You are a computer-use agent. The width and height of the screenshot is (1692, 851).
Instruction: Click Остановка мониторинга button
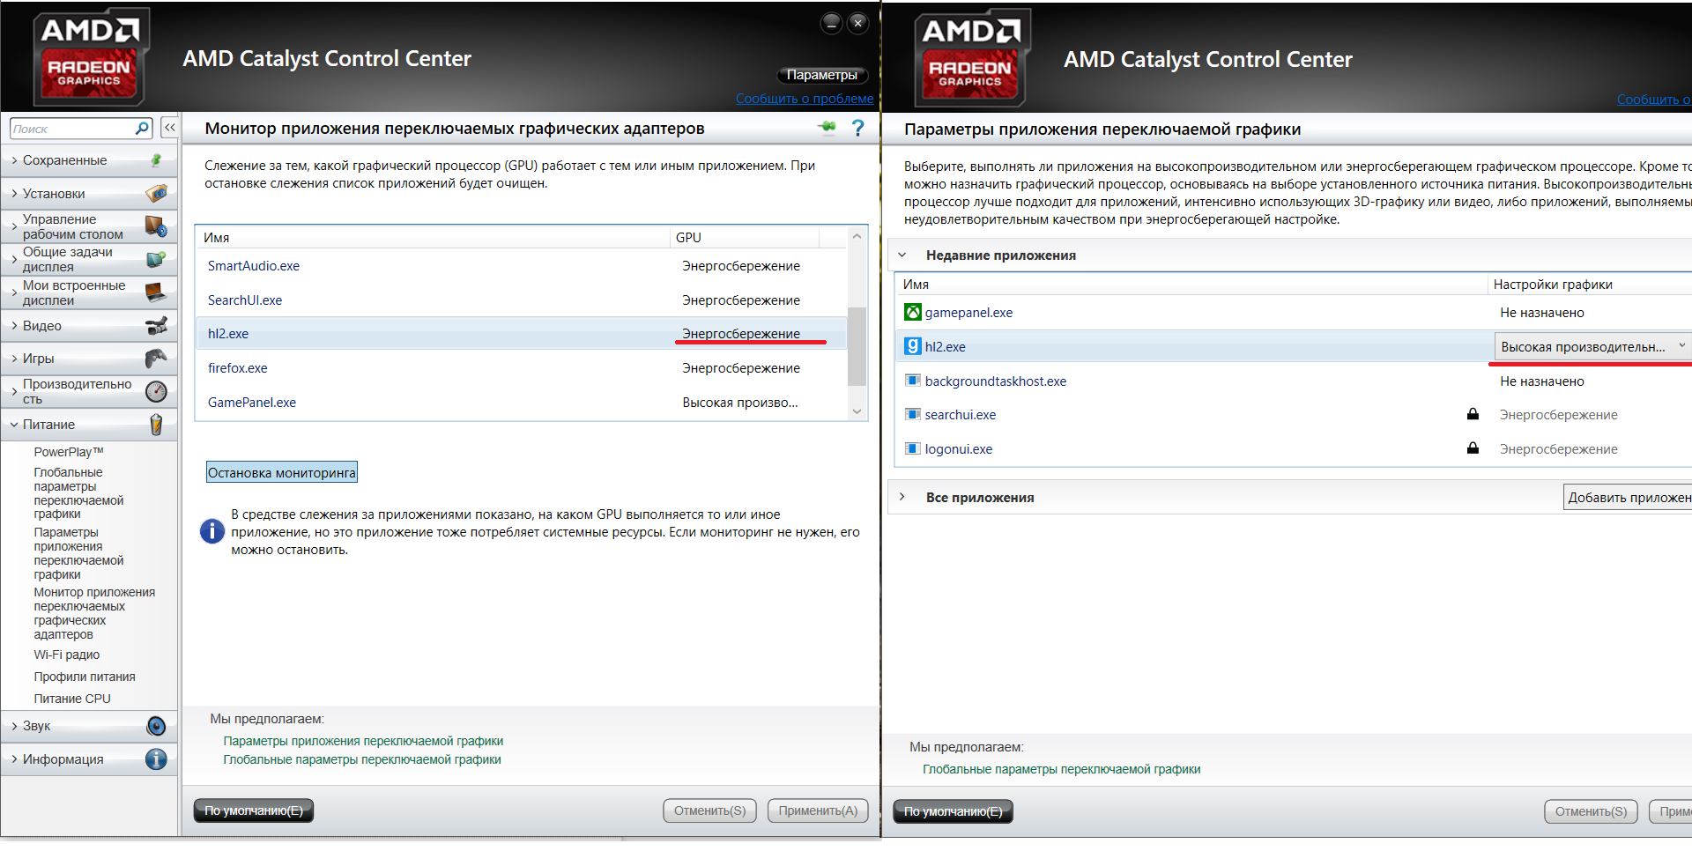click(x=282, y=472)
